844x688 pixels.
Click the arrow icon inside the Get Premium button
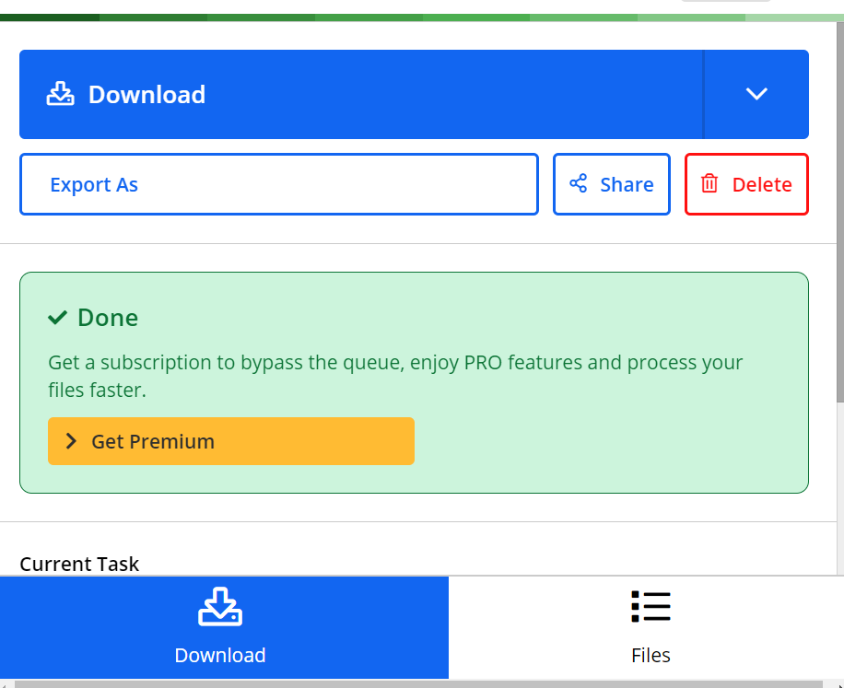pyautogui.click(x=70, y=440)
